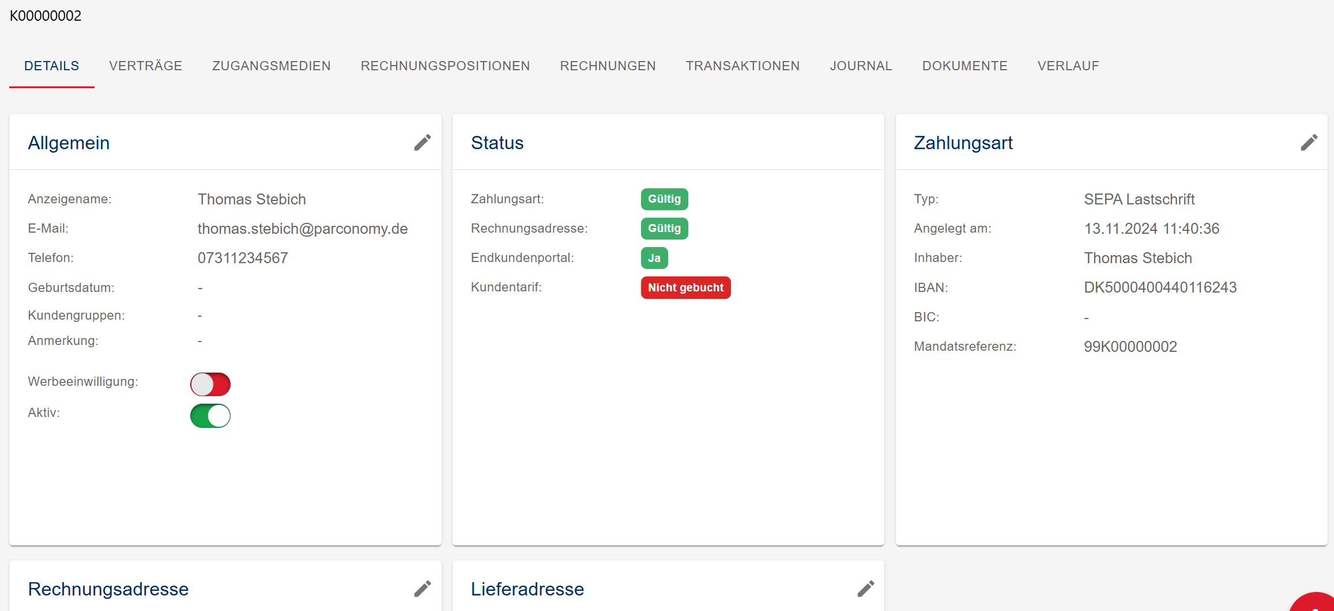Select the Details tab
The height and width of the screenshot is (611, 1334).
point(52,66)
